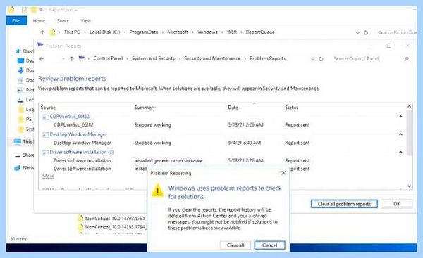Select CDPUserSvc_66f82 group header

[69, 116]
